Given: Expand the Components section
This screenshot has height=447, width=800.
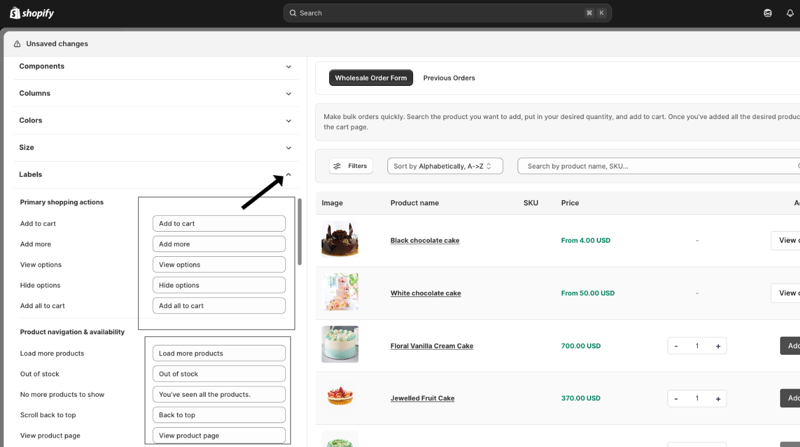Looking at the screenshot, I should [x=288, y=67].
